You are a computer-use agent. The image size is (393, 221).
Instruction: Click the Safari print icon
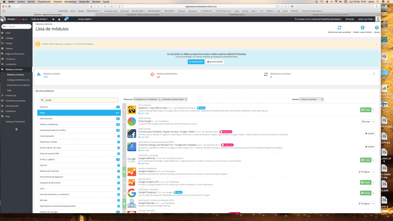pyautogui.click(x=292, y=6)
